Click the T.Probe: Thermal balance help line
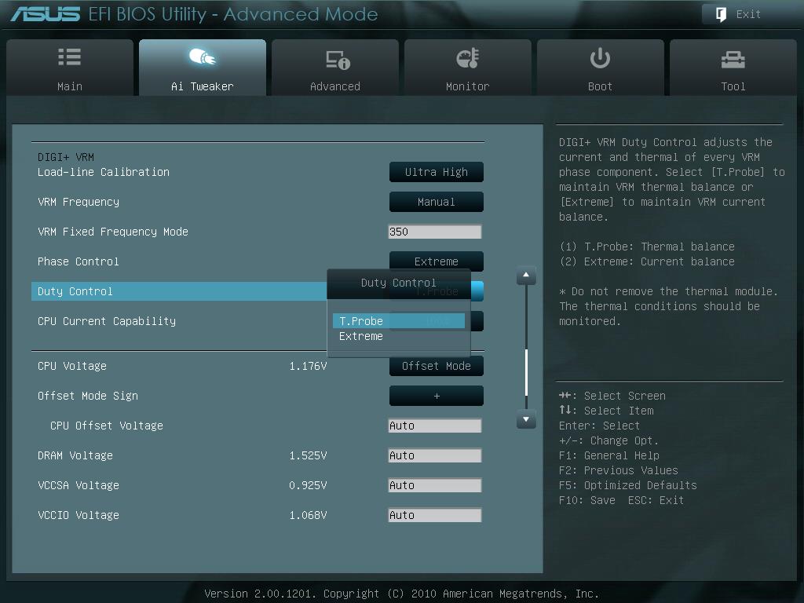The height and width of the screenshot is (603, 804). point(647,247)
